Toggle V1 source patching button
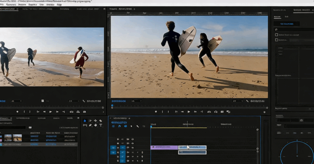 point(113,148)
